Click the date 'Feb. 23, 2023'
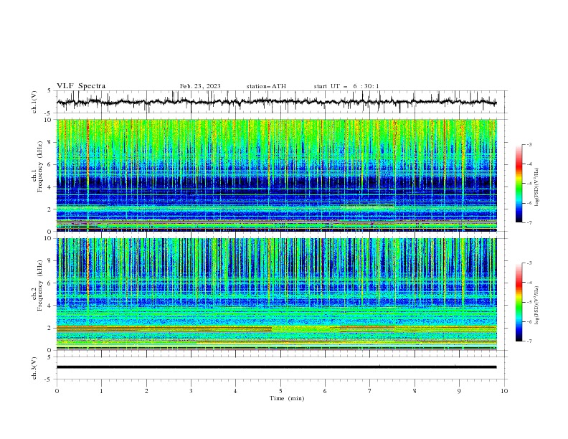The width and height of the screenshot is (568, 439). pyautogui.click(x=200, y=86)
